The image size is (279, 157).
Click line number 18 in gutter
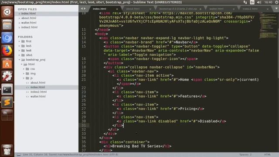pyautogui.click(x=84, y=67)
